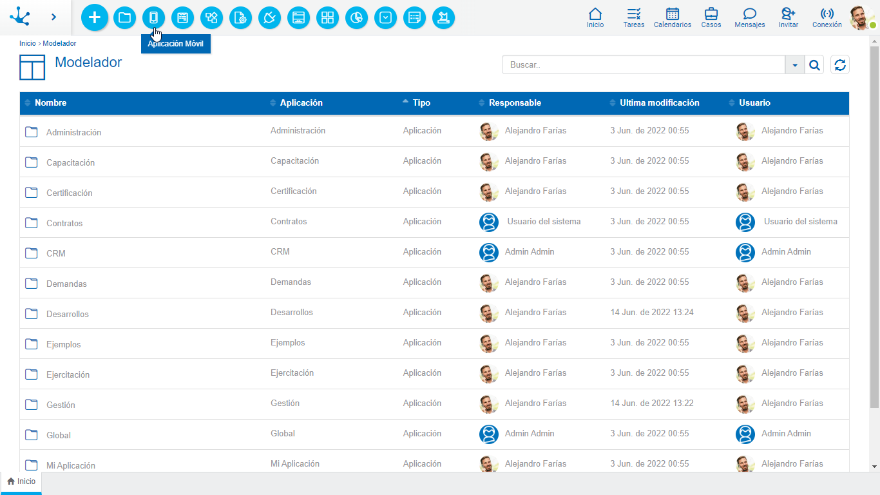Click the plus create-new button
The height and width of the screenshot is (495, 880).
click(95, 17)
